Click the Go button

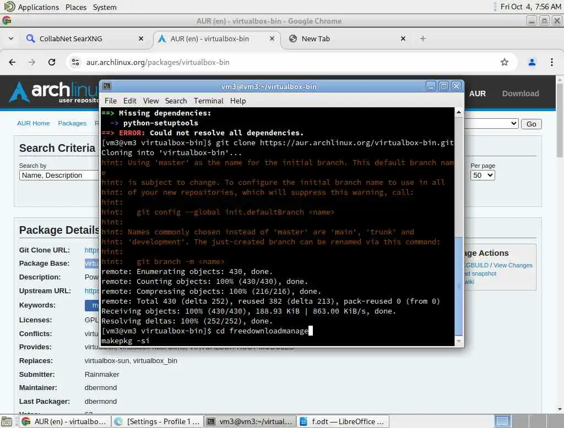pos(532,124)
